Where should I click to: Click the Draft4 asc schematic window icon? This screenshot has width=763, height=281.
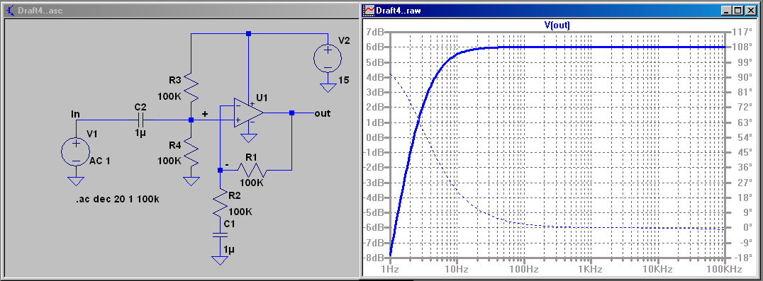click(10, 10)
